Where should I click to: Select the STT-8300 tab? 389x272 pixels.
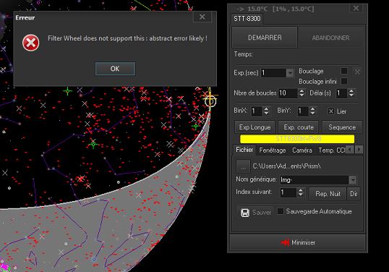click(247, 19)
